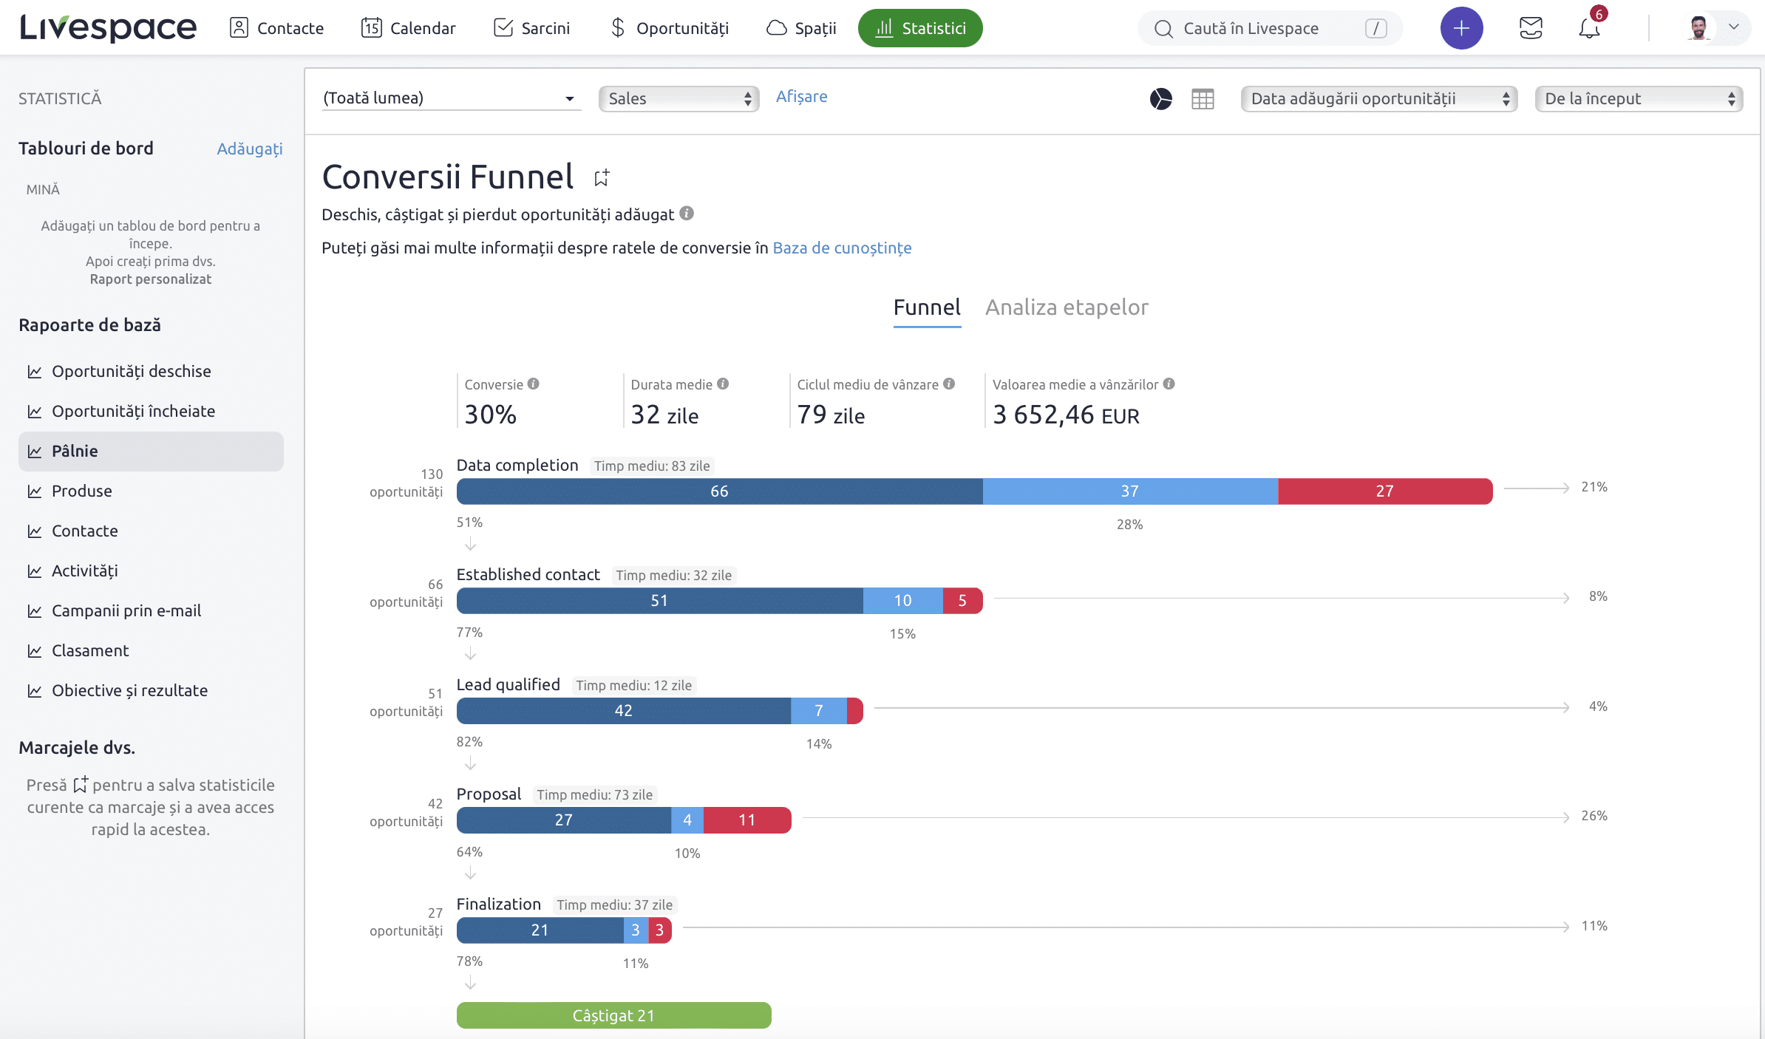This screenshot has height=1039, width=1765.
Task: Click the light blue 37 segment in Data completion
Action: point(1131,491)
